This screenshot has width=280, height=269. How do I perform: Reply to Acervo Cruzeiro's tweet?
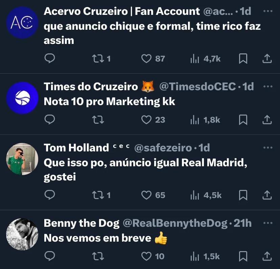click(50, 59)
